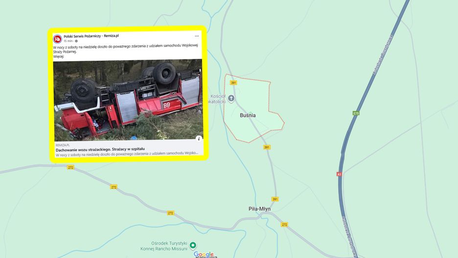
Task: Open the three-dot post options menu
Action: [197, 36]
